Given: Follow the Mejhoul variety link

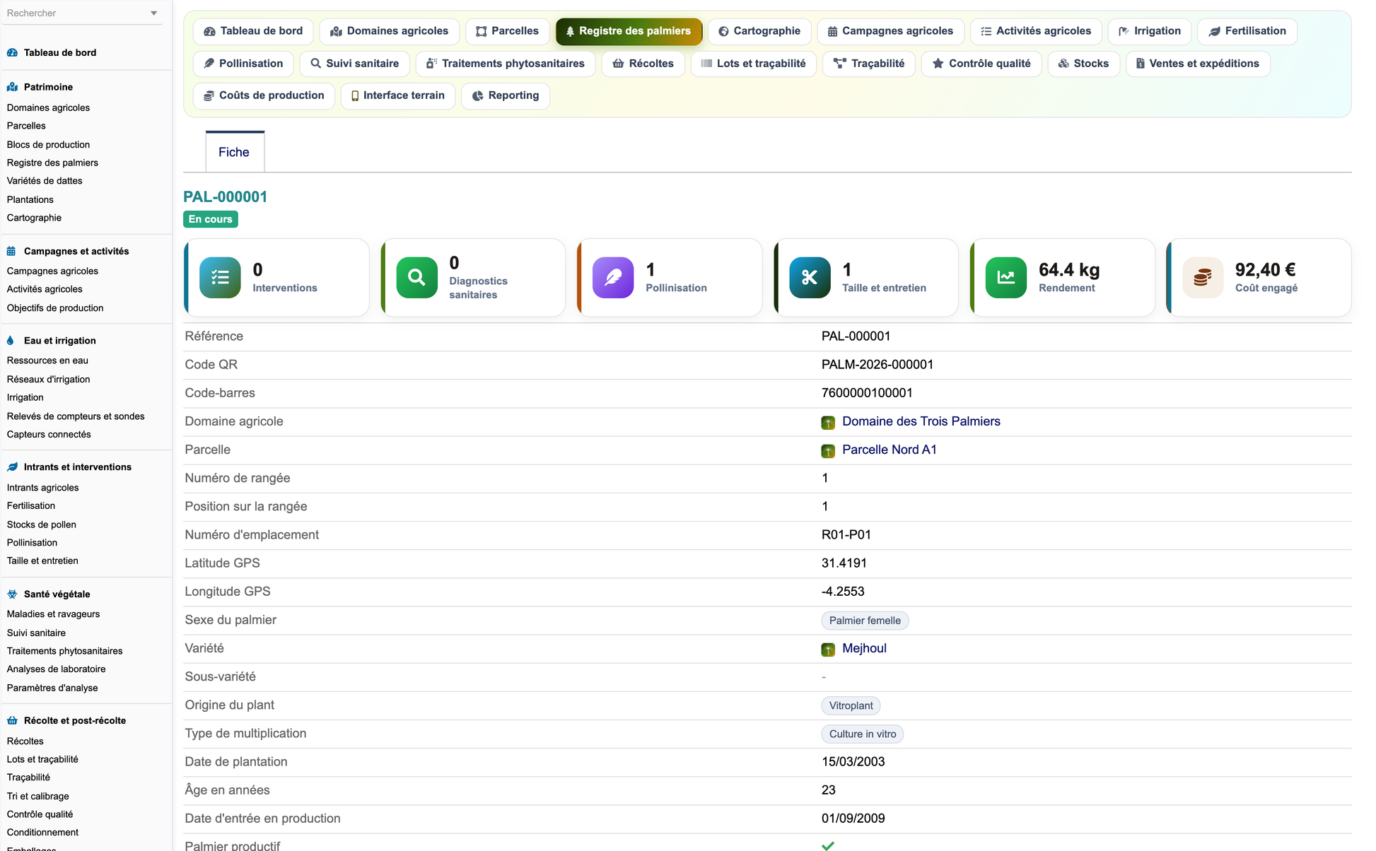Looking at the screenshot, I should (864, 648).
